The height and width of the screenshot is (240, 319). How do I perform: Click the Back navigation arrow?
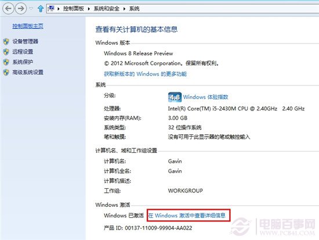[8, 9]
